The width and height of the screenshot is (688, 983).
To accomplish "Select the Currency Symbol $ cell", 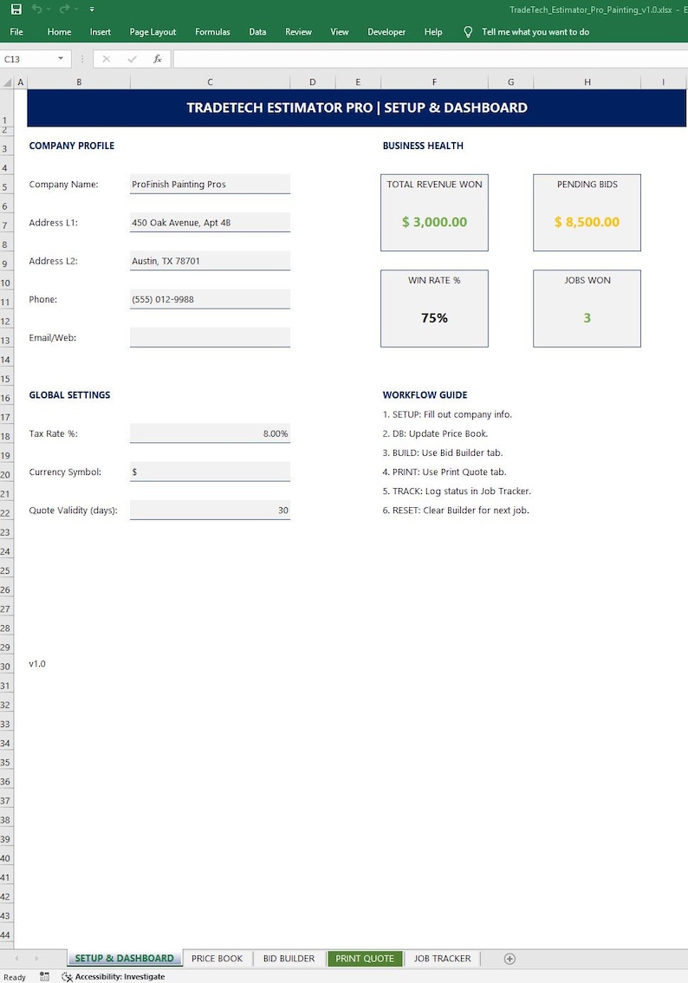I will click(210, 472).
